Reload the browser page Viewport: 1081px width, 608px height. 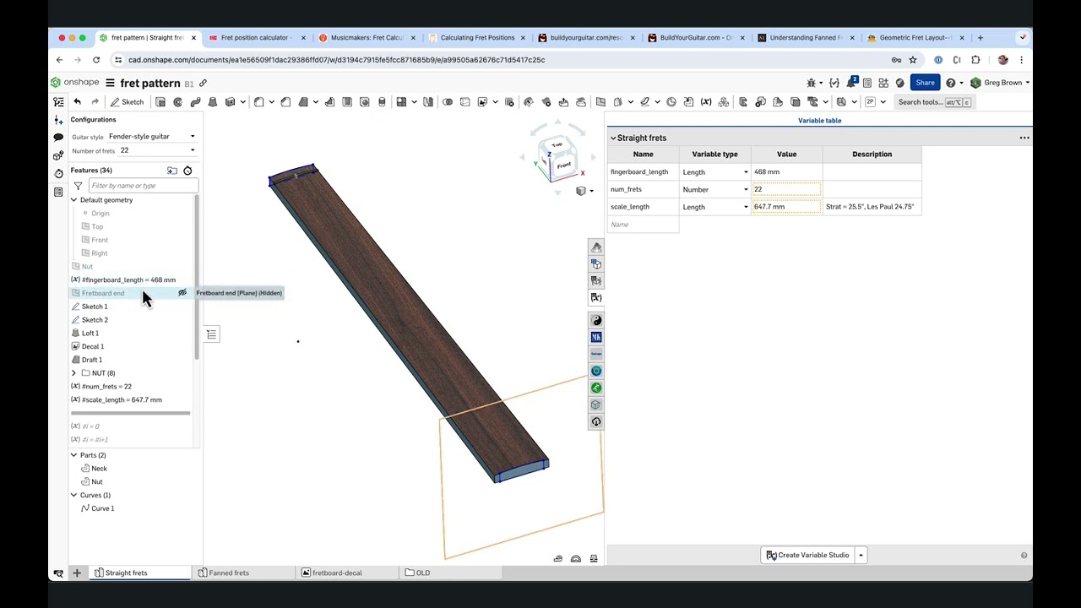[x=96, y=60]
